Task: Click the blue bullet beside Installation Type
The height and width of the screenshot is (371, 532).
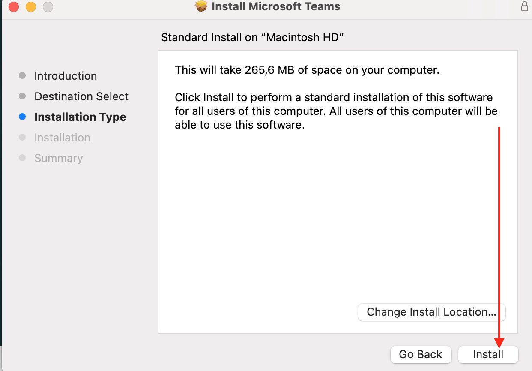Action: point(23,117)
